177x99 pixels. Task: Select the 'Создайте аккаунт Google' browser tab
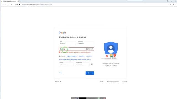10,1
